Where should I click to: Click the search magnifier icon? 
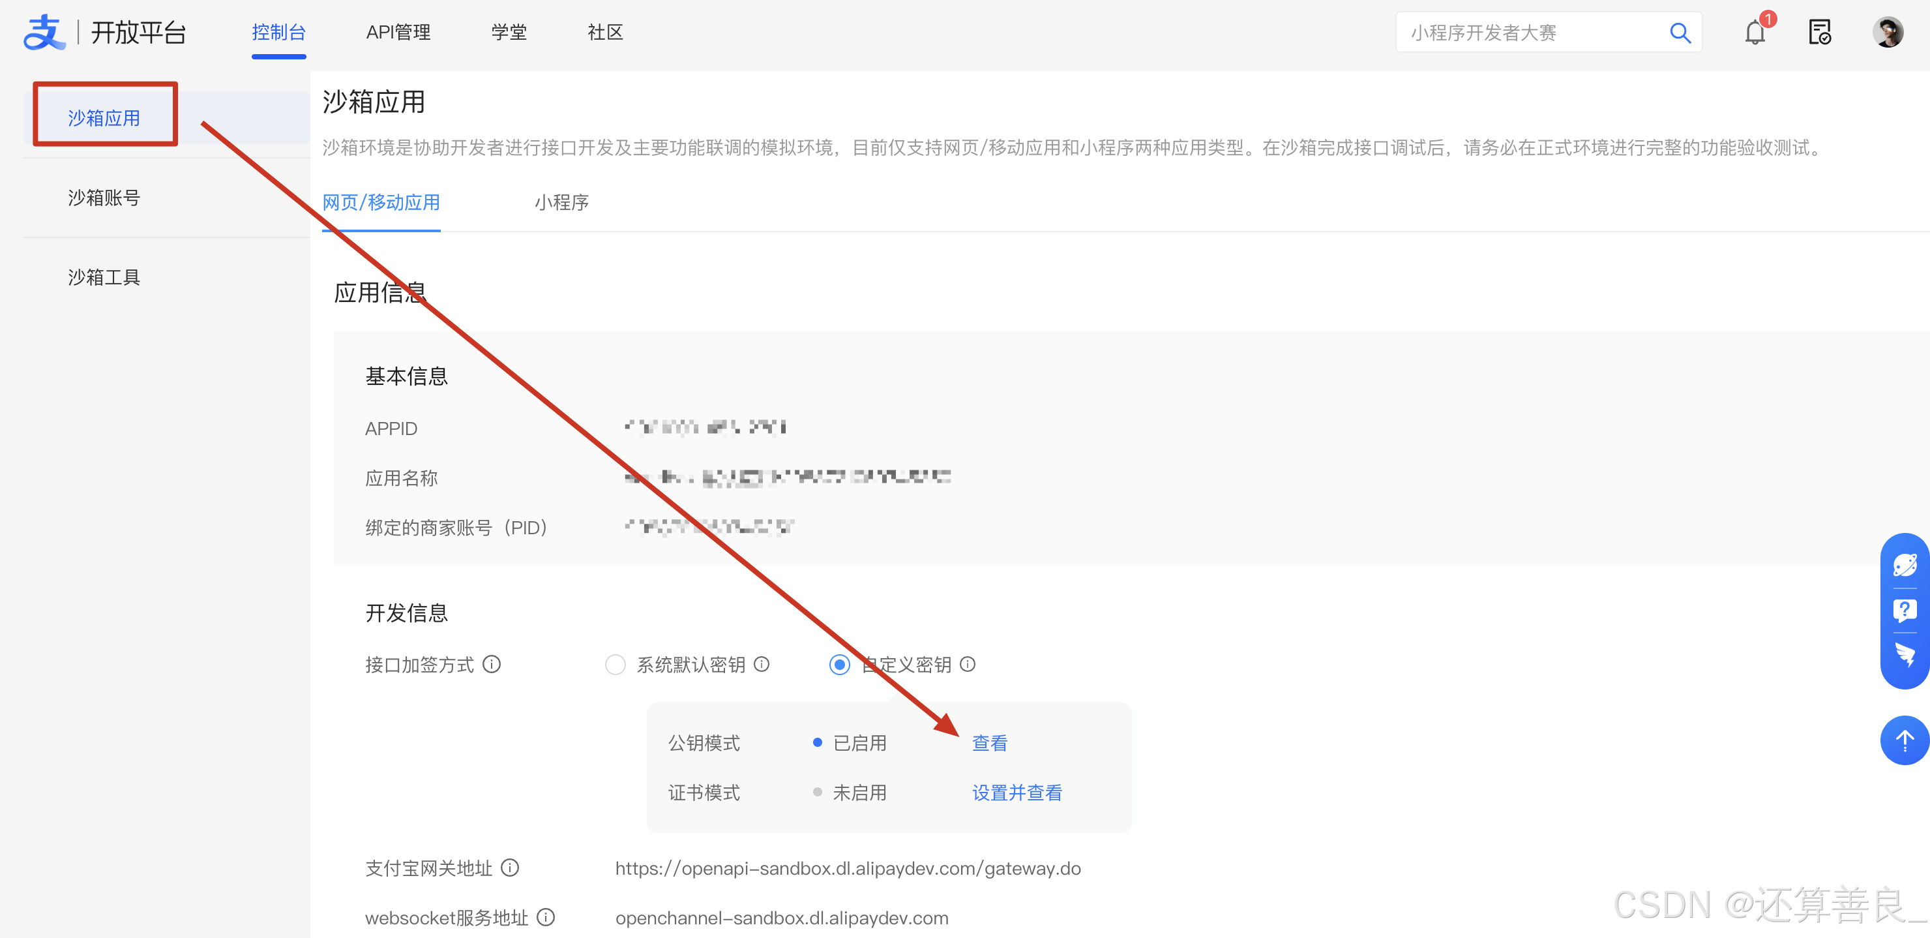1679,33
